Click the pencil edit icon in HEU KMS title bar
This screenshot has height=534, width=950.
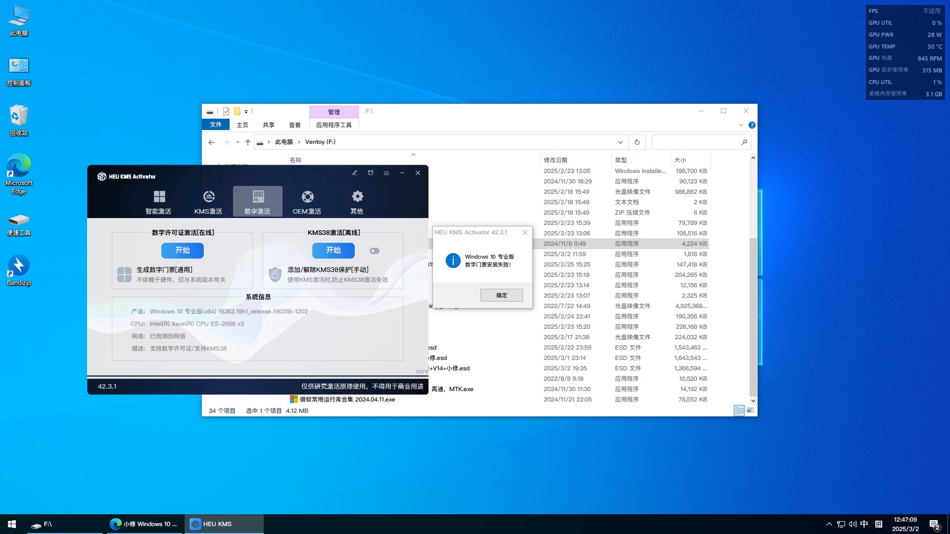[355, 173]
